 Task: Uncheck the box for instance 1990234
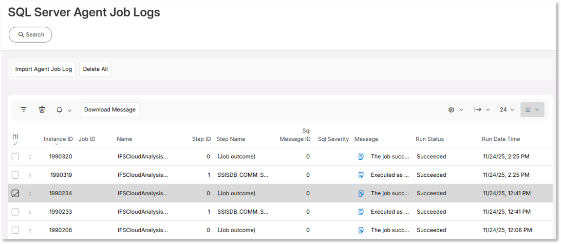15,194
